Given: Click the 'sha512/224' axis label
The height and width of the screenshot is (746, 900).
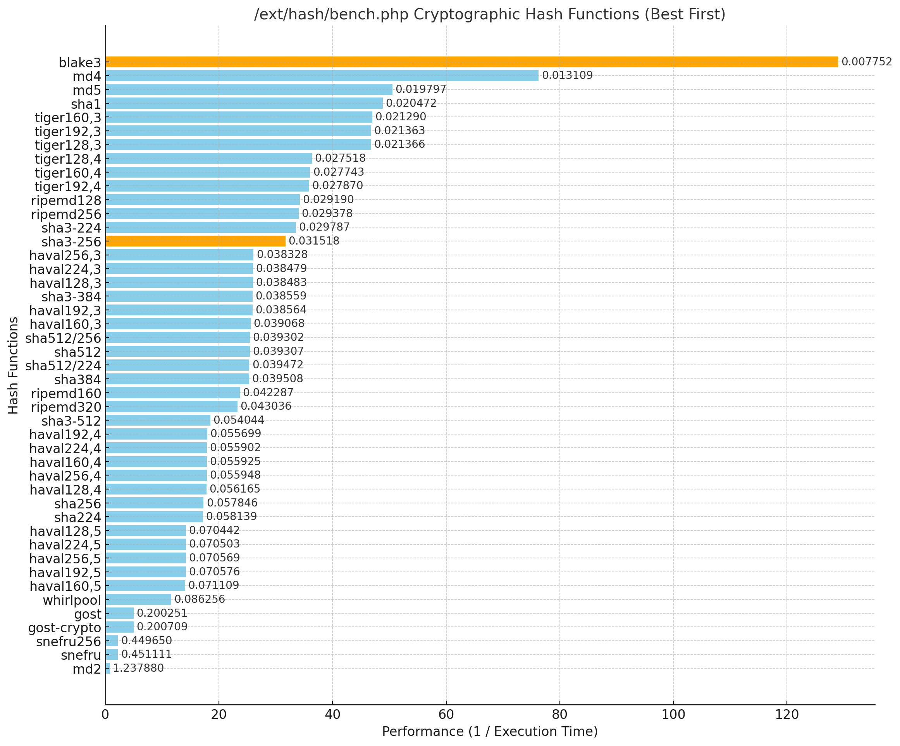Looking at the screenshot, I should (64, 366).
